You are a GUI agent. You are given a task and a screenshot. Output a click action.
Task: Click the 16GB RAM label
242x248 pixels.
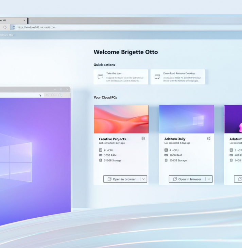coord(176,155)
